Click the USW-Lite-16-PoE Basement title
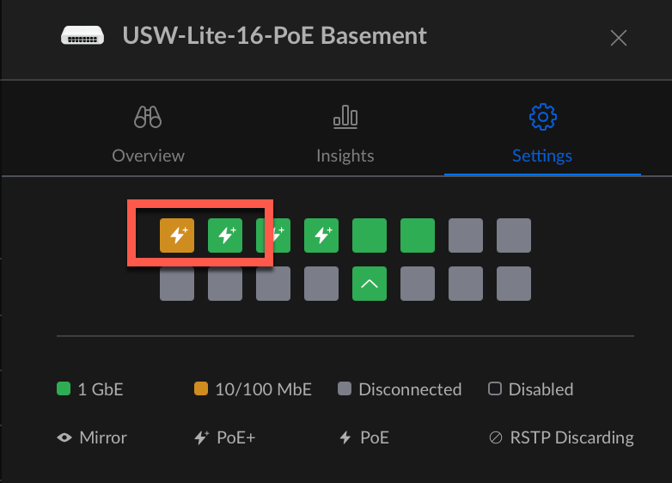Image resolution: width=672 pixels, height=483 pixels. tap(274, 36)
